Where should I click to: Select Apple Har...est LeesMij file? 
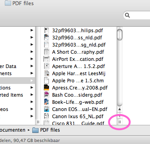[79, 74]
